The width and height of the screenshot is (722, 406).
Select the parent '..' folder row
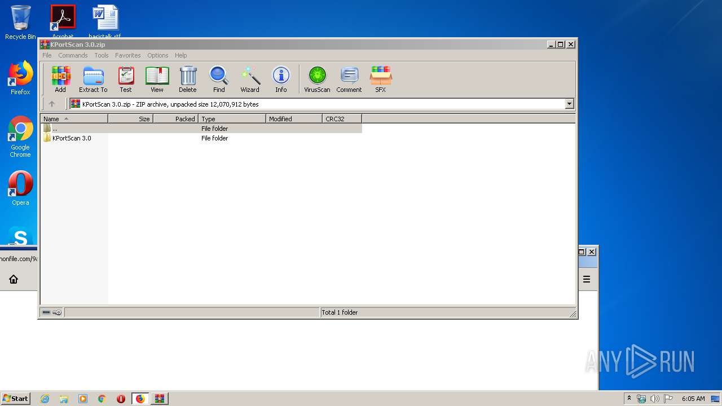[x=201, y=129]
